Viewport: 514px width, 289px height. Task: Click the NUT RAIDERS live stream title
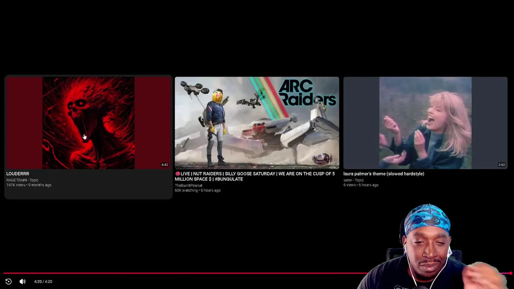(x=255, y=177)
